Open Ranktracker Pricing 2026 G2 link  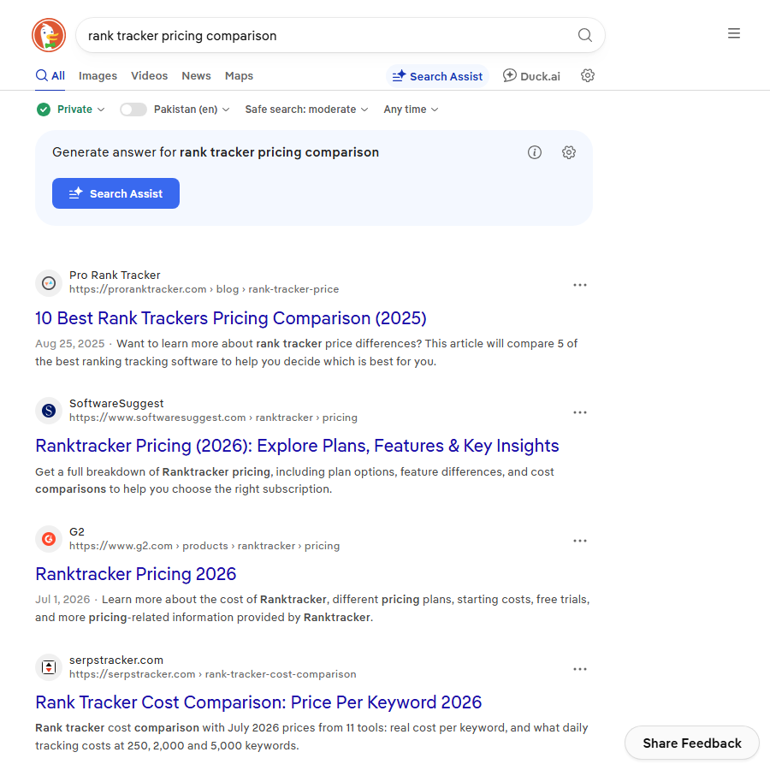(135, 573)
